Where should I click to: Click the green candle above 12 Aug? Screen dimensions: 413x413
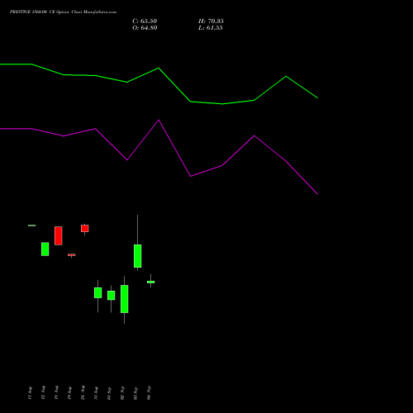tap(45, 249)
